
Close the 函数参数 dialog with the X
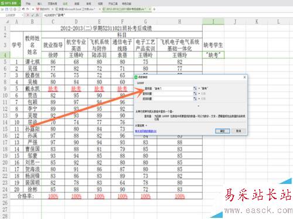click(244, 77)
